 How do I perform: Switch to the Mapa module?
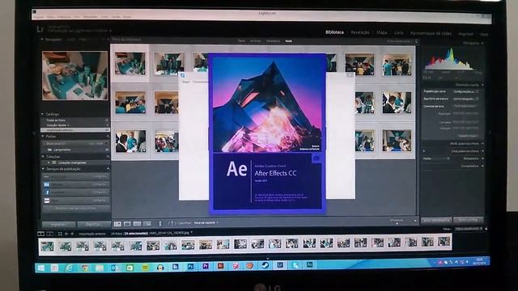(x=381, y=32)
